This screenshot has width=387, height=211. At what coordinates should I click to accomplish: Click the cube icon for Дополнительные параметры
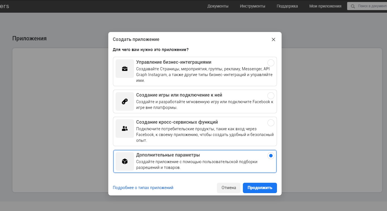coord(125,161)
